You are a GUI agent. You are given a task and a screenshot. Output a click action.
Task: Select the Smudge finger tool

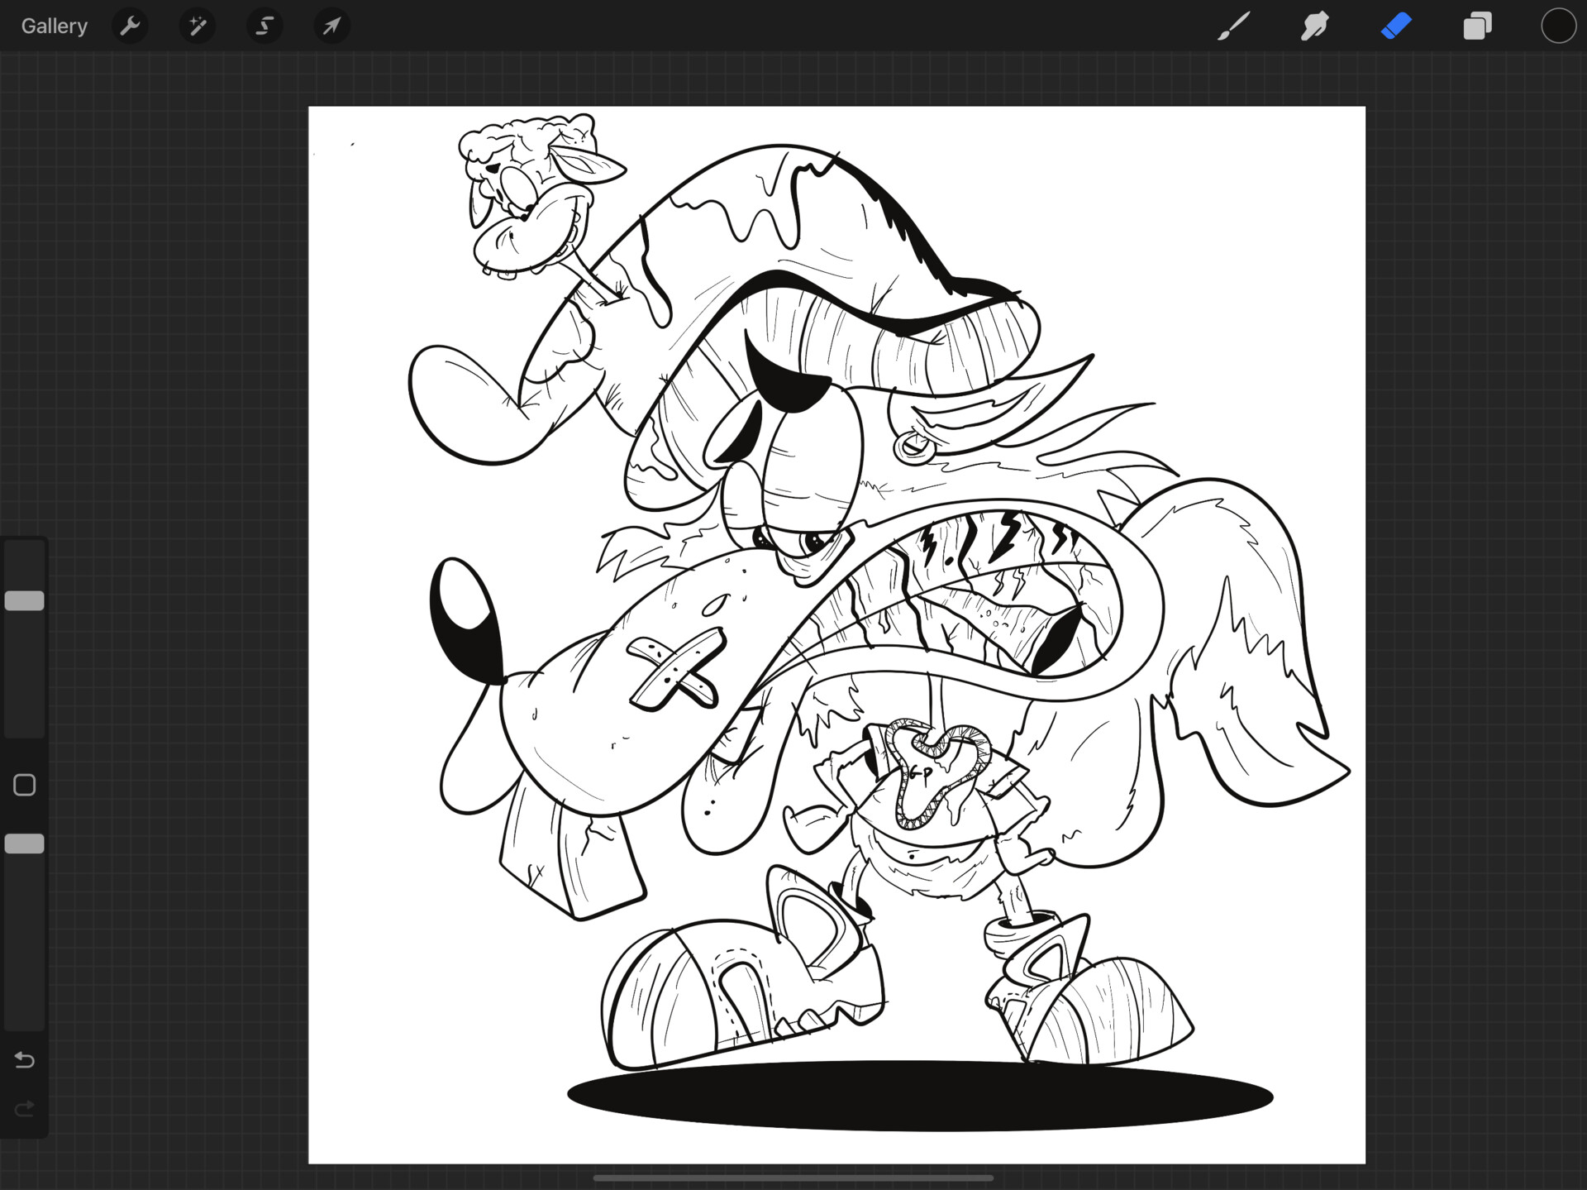coord(1314,26)
